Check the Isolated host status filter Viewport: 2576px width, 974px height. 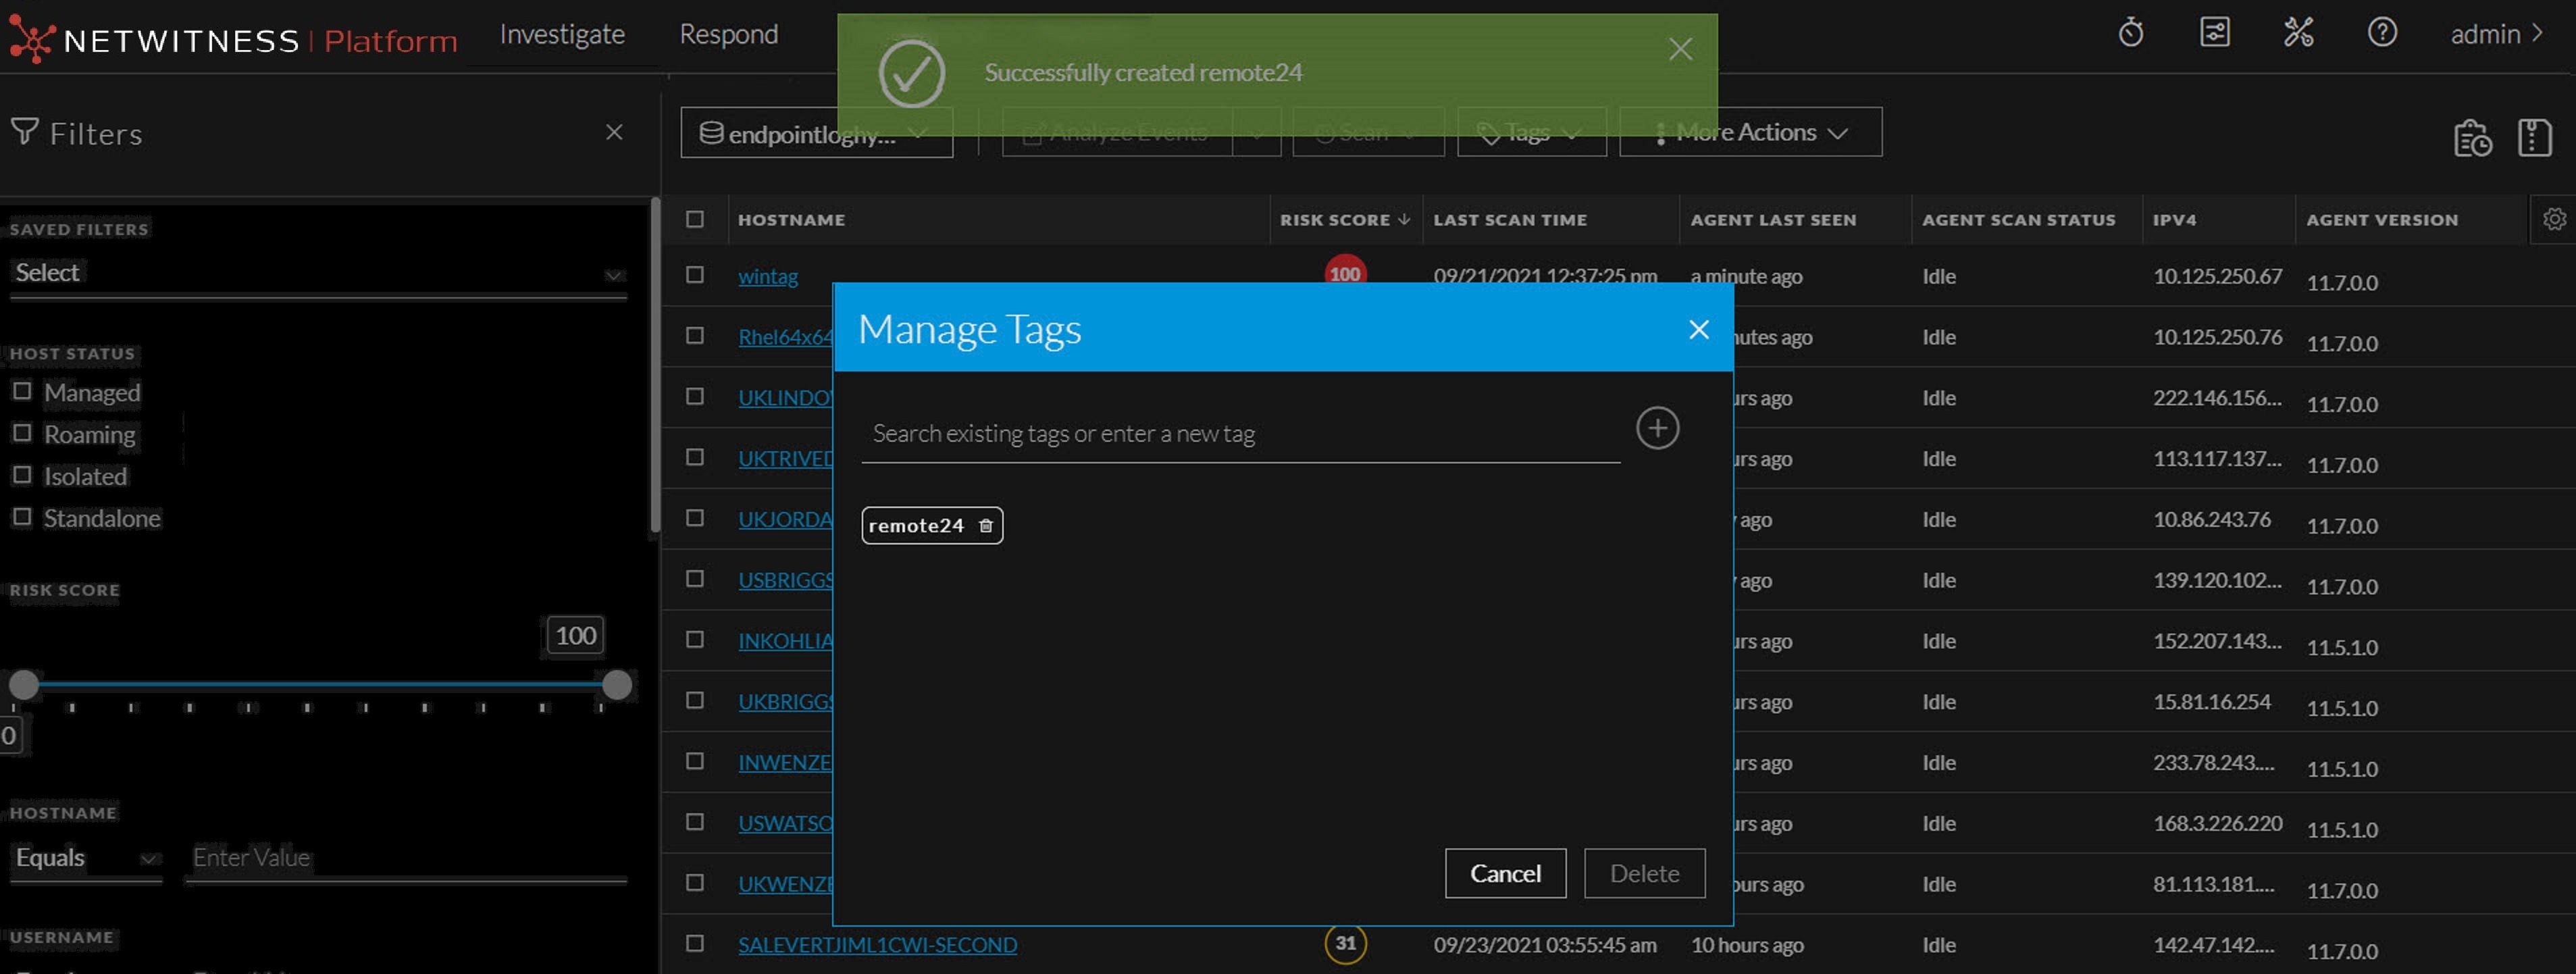pyautogui.click(x=22, y=475)
